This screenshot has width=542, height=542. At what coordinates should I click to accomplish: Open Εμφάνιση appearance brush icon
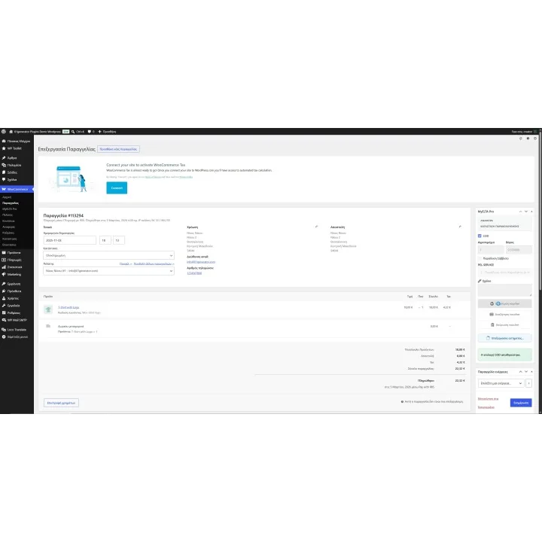point(4,284)
